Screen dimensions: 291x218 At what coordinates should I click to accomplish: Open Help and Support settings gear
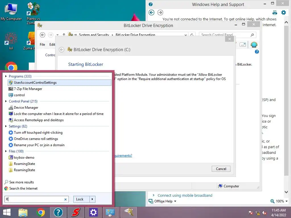click(284, 12)
